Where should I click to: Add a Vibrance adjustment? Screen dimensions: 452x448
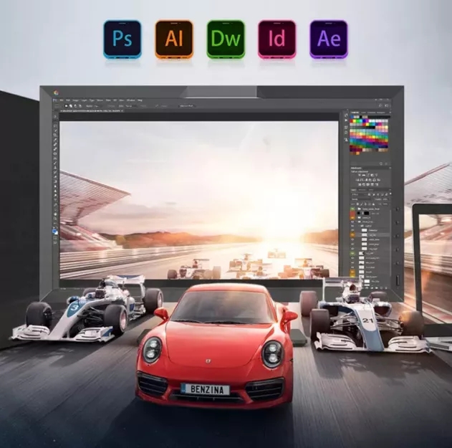click(377, 175)
